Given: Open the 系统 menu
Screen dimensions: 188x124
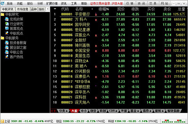Looking at the screenshot, I should tap(9, 3).
